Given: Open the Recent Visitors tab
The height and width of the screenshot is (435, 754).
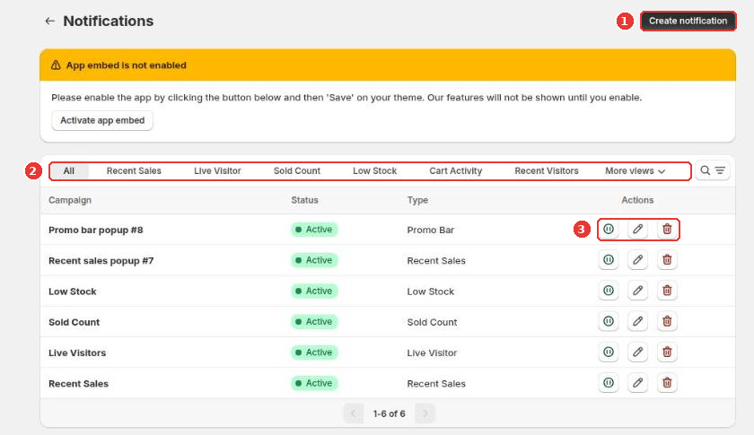Looking at the screenshot, I should [547, 171].
